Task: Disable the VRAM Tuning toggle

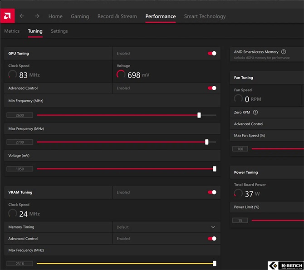Action: pyautogui.click(x=212, y=192)
